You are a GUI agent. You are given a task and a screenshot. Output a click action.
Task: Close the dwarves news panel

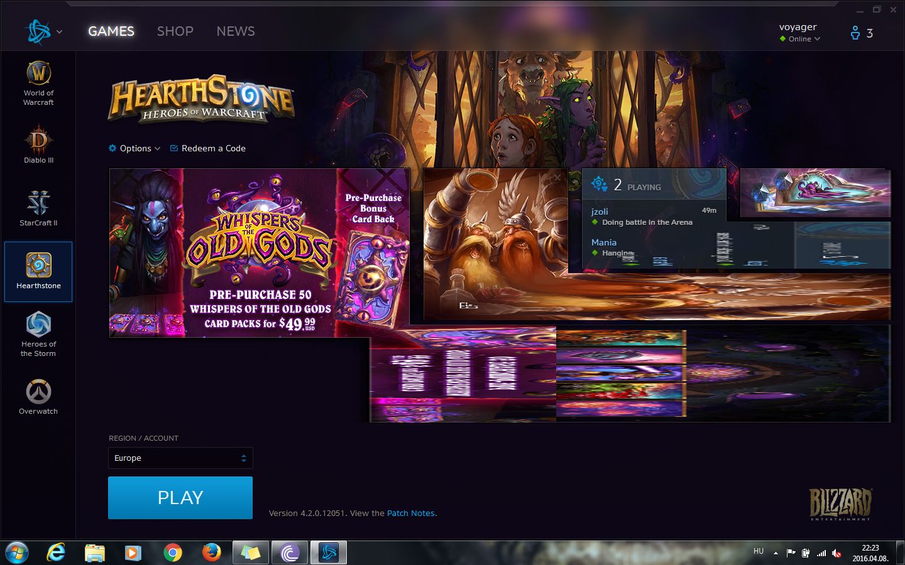coord(557,178)
